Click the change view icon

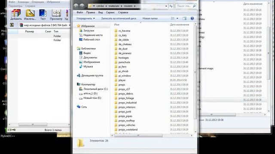(173, 18)
